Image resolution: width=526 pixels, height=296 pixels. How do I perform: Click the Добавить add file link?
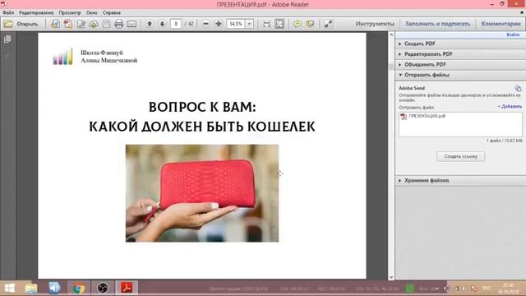coord(510,106)
